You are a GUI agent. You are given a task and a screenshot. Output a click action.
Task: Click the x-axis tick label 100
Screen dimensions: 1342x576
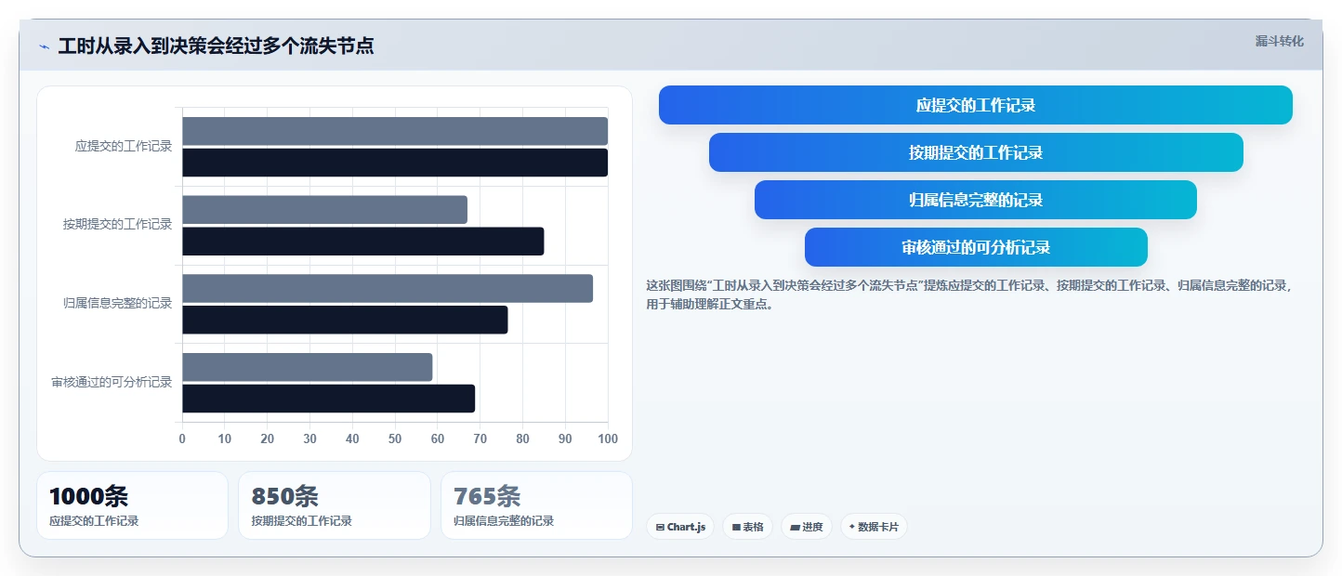point(608,439)
